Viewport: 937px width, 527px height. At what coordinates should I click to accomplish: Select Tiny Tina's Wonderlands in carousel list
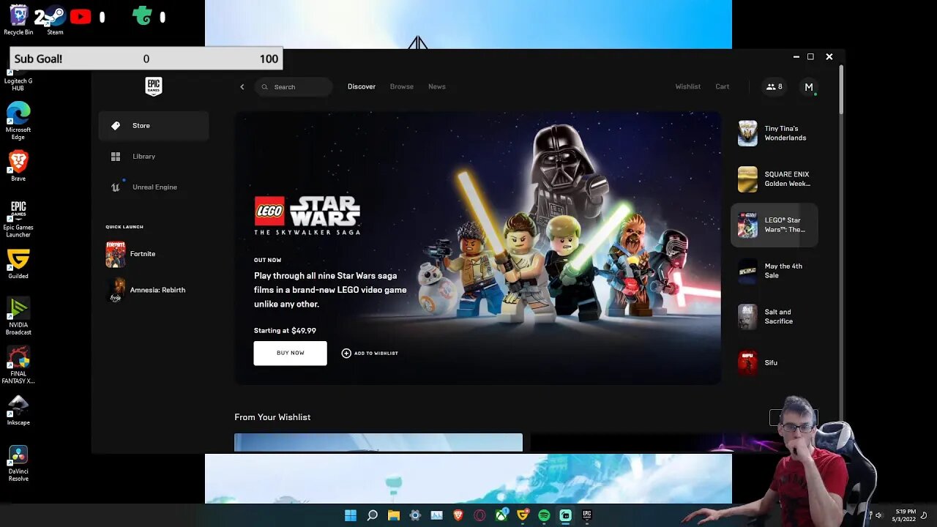[774, 133]
